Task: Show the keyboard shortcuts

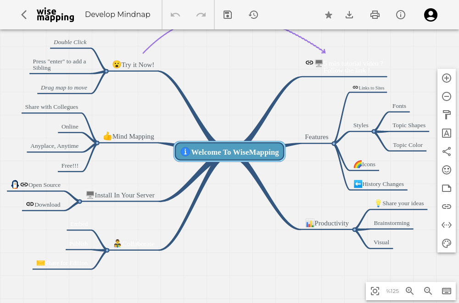Action: click(447, 291)
